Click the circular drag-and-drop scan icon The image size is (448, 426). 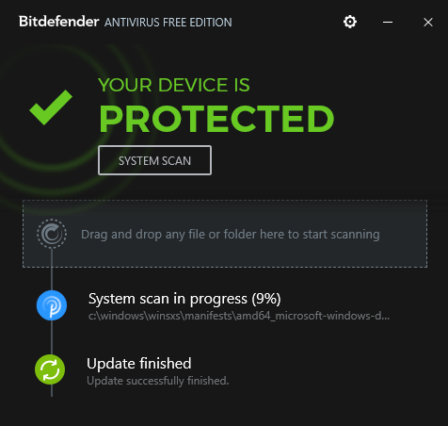click(52, 234)
